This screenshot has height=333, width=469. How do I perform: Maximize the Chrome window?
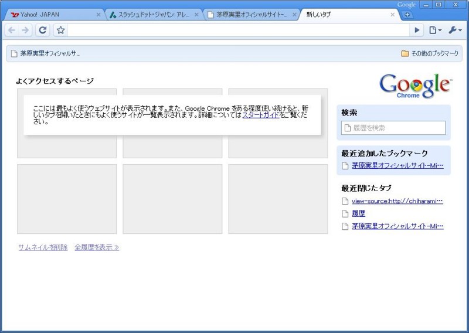coord(439,5)
